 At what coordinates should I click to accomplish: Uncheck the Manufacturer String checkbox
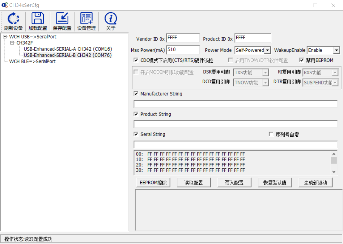pos(136,94)
